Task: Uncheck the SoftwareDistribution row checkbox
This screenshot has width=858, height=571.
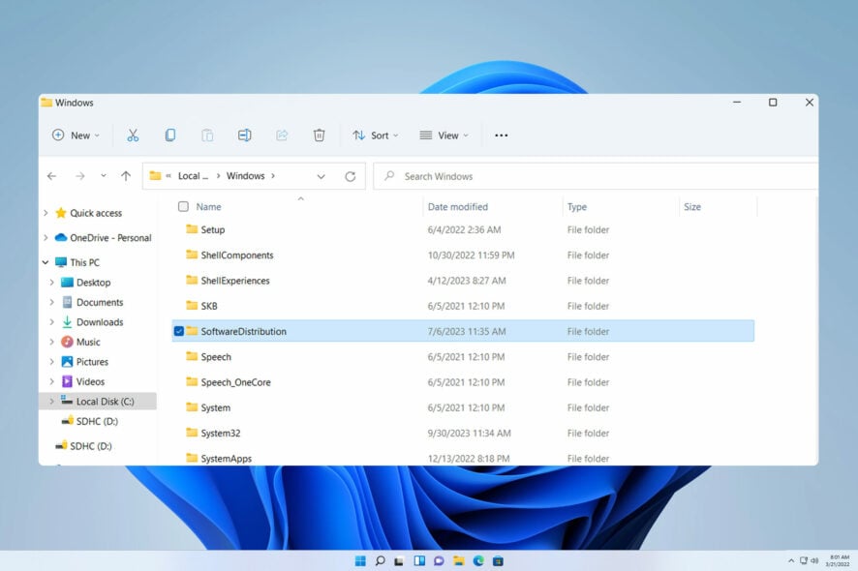Action: point(179,331)
